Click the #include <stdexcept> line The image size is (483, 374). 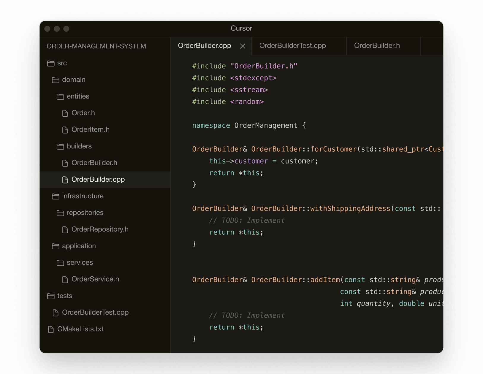(x=234, y=78)
